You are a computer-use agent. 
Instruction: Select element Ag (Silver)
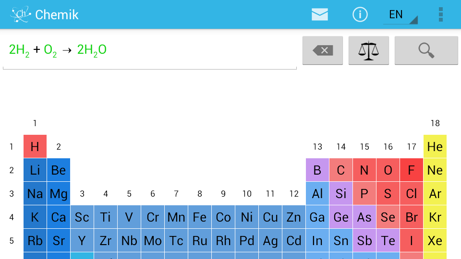coord(270,240)
